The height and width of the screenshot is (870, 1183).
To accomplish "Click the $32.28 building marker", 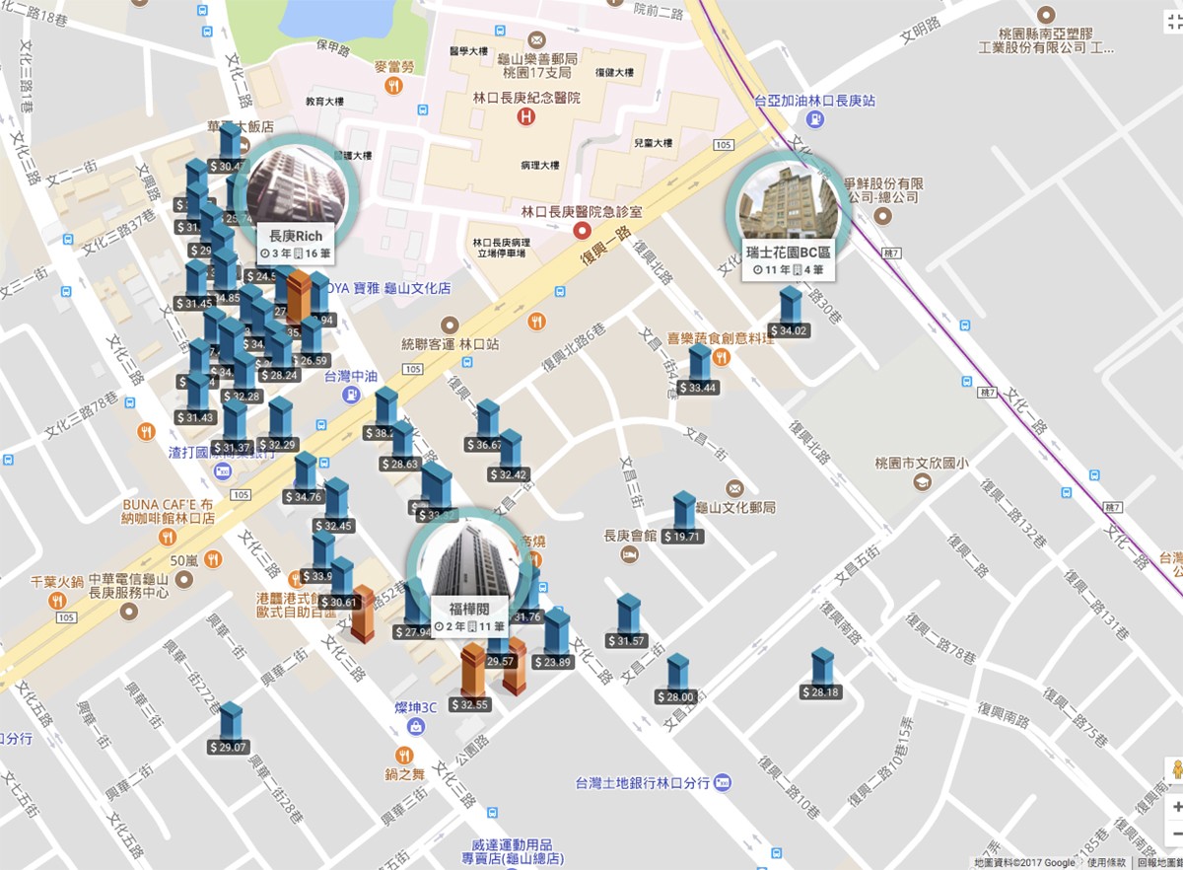I will pyautogui.click(x=242, y=378).
